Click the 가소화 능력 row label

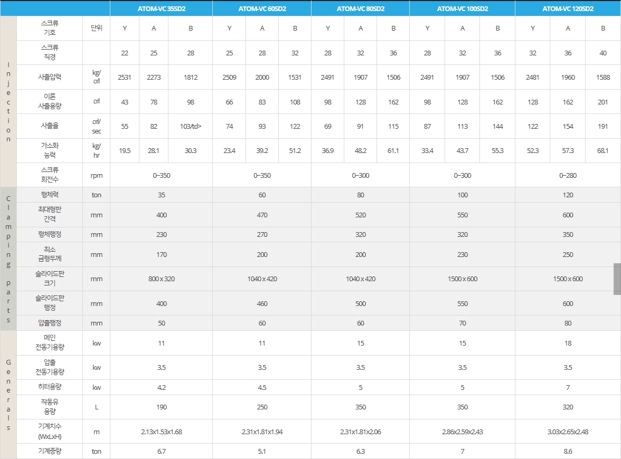click(x=50, y=151)
